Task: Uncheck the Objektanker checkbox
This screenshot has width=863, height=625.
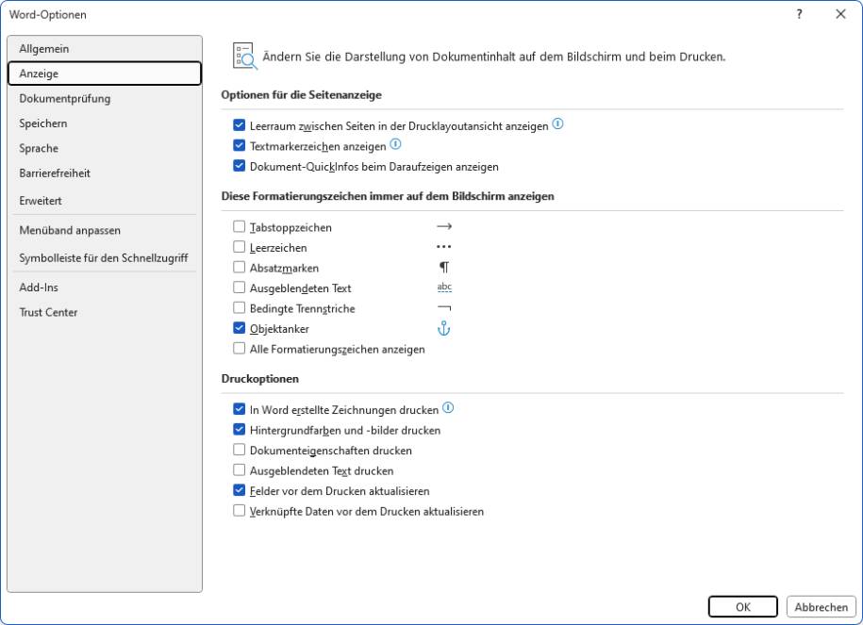Action: (239, 328)
